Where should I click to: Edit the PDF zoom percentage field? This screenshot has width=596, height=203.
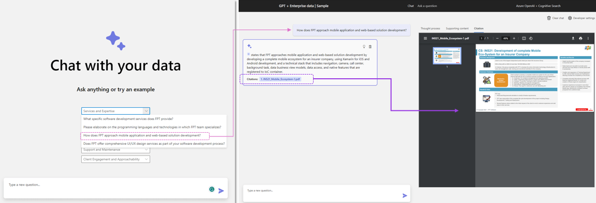tap(506, 39)
